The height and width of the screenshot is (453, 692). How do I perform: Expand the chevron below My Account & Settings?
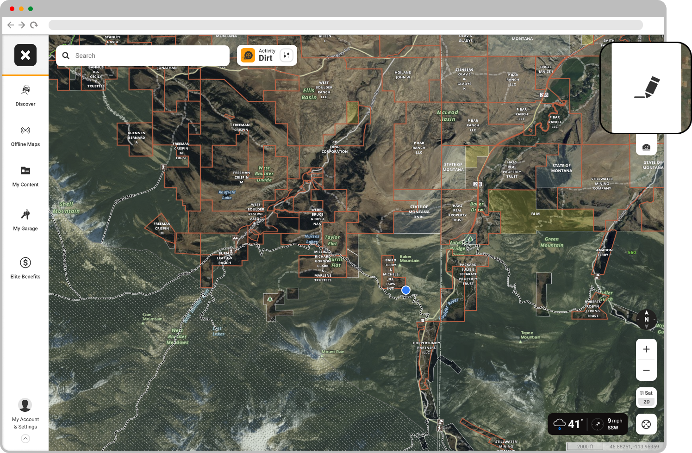pyautogui.click(x=25, y=439)
